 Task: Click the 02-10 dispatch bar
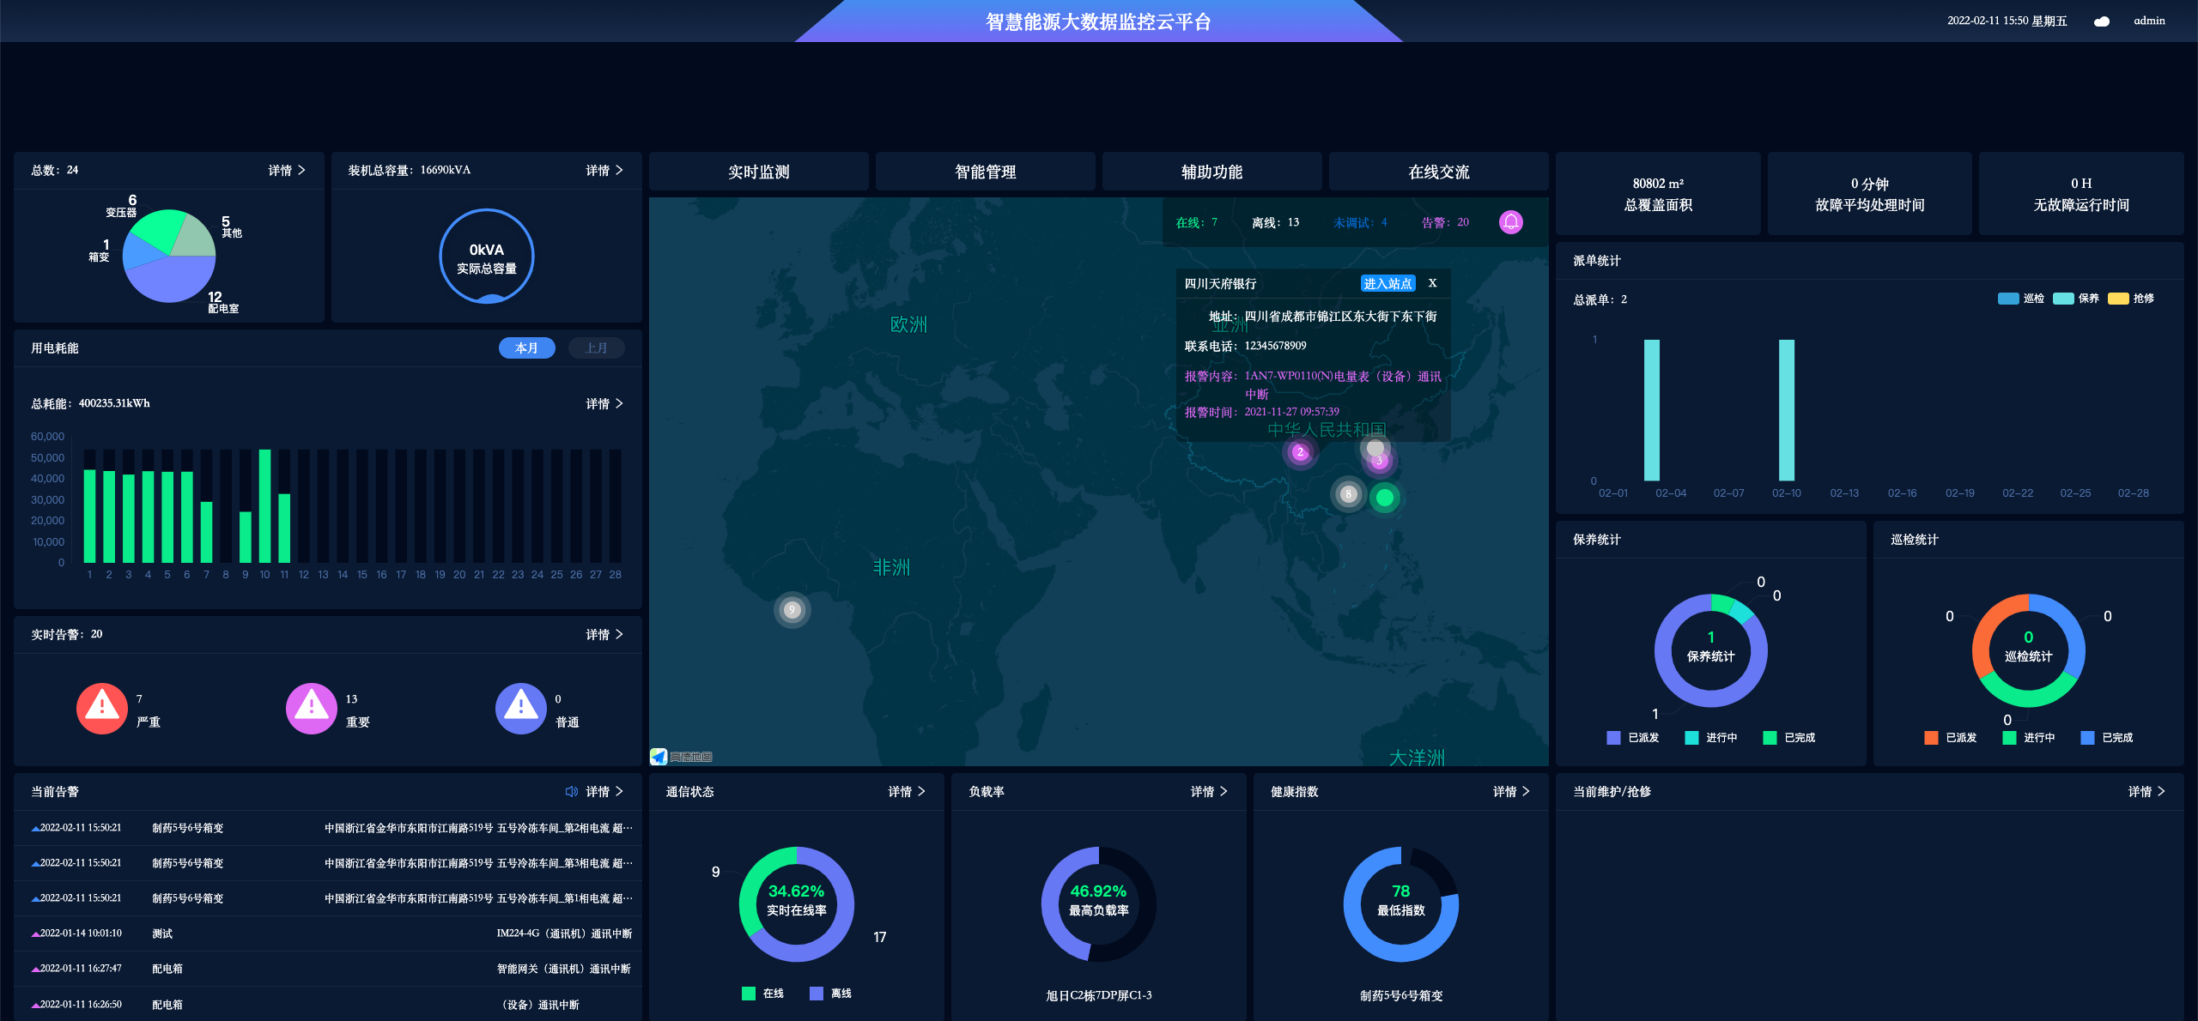[x=1787, y=410]
